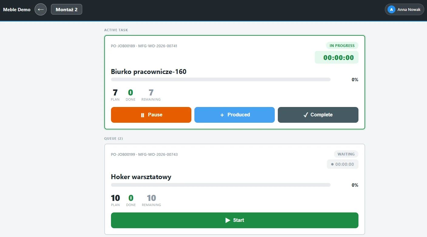
Task: Click the remaining quantity 10
Action: click(151, 198)
